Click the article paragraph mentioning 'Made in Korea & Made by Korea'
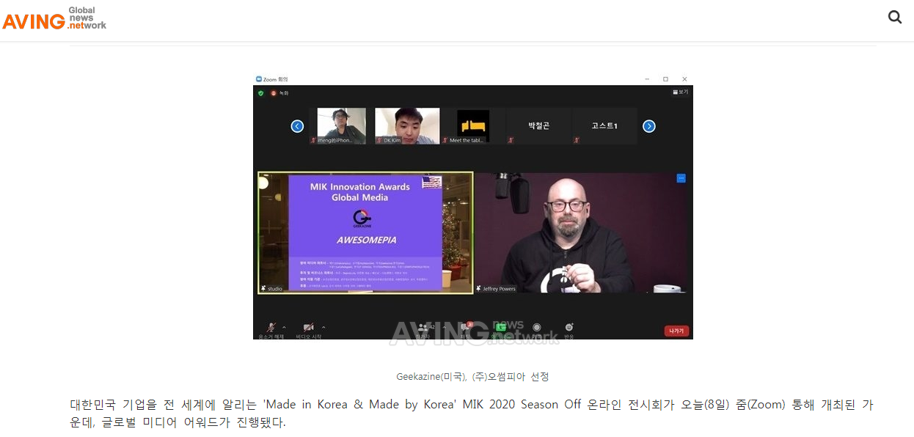This screenshot has height=437, width=914. click(472, 414)
